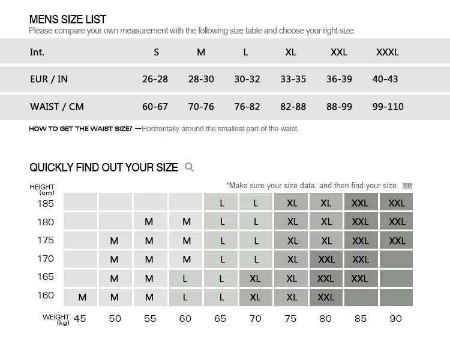Image resolution: width=450 pixels, height=341 pixels.
Task: Click the 40-43 EUR/IN value
Action: click(385, 79)
